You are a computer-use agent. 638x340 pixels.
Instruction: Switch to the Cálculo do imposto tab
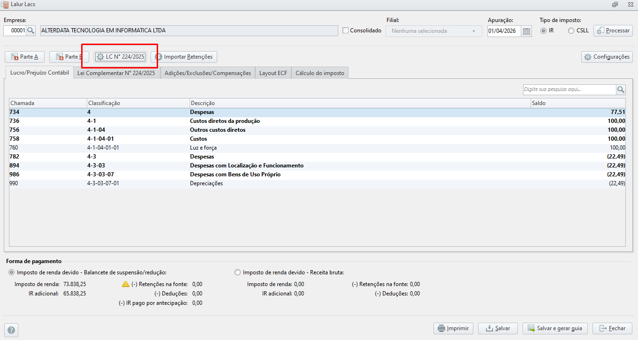click(x=320, y=73)
